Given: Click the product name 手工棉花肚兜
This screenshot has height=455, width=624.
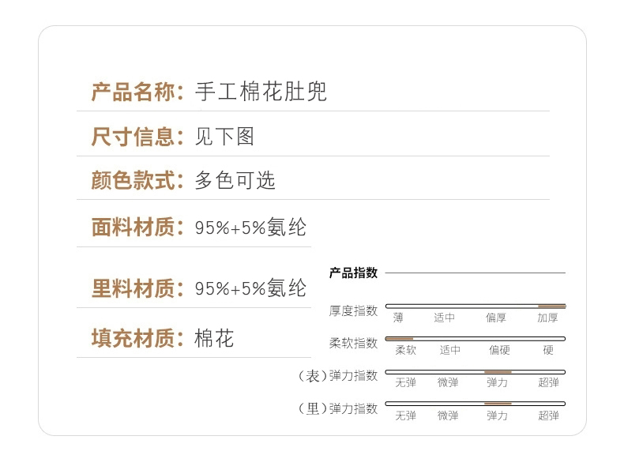Looking at the screenshot, I should click(x=261, y=92).
